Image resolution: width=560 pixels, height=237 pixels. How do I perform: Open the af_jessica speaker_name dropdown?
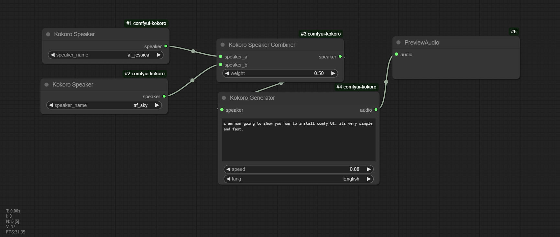(105, 55)
